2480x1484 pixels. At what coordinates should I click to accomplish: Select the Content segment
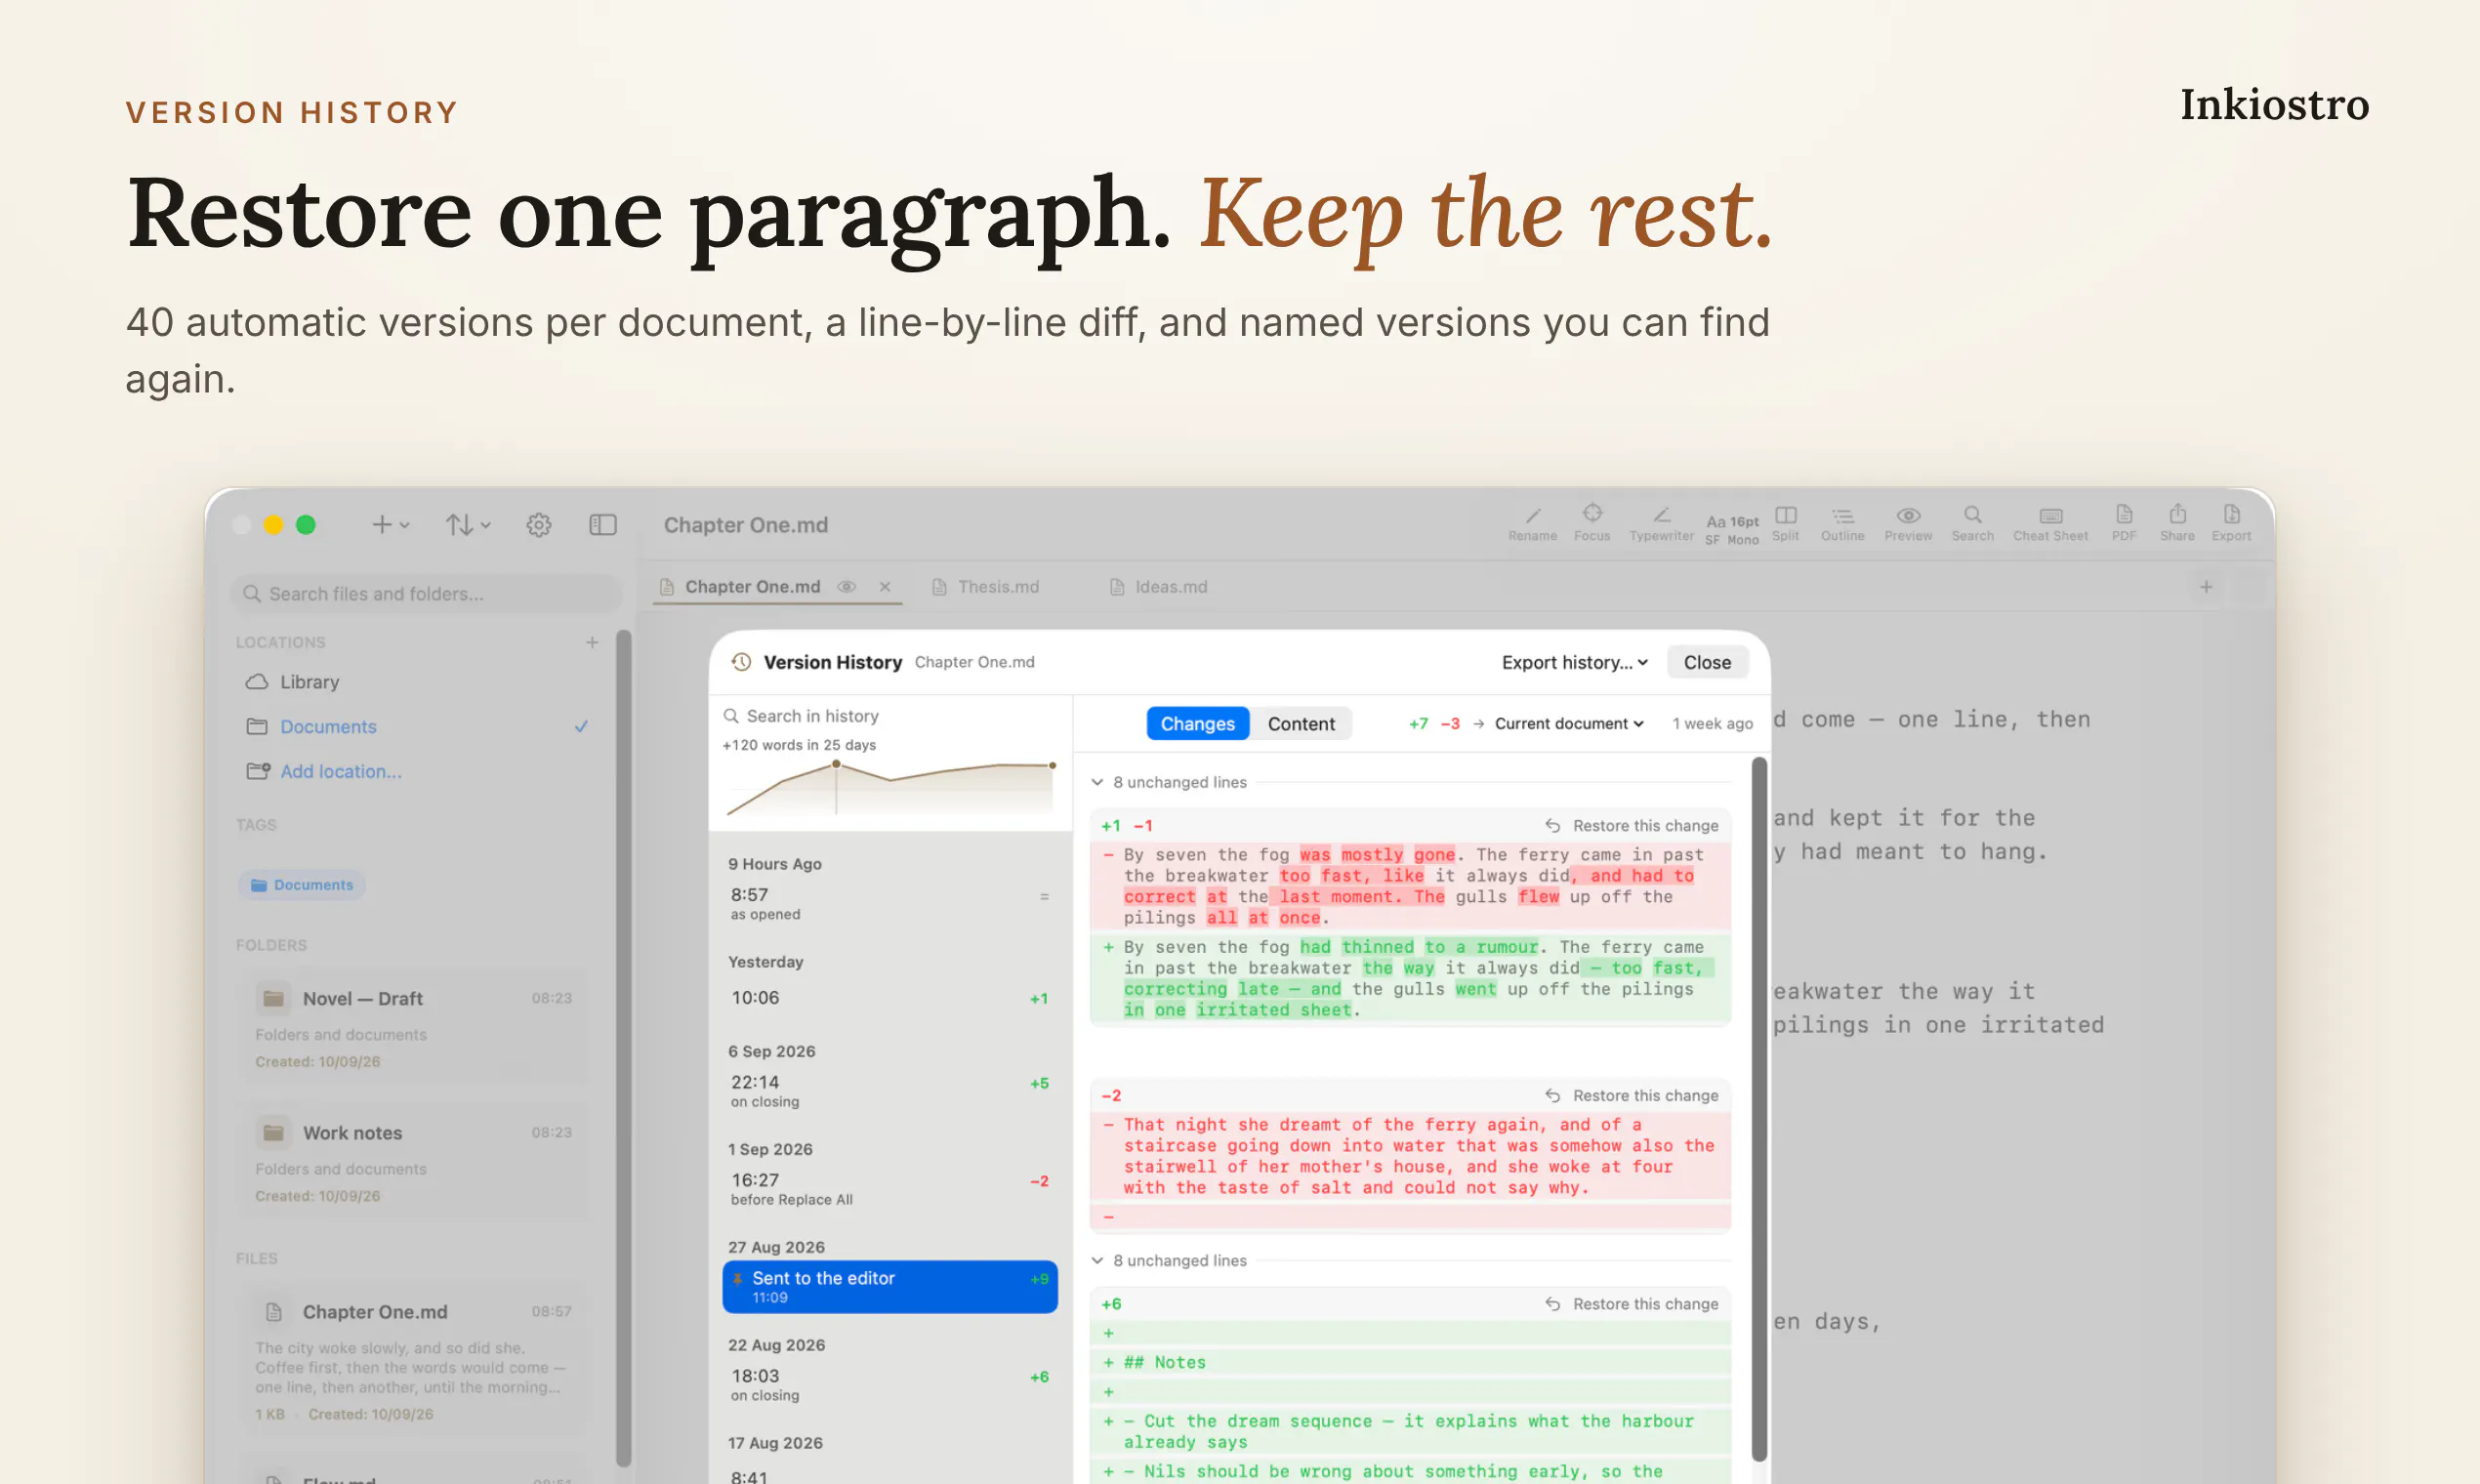1301,723
